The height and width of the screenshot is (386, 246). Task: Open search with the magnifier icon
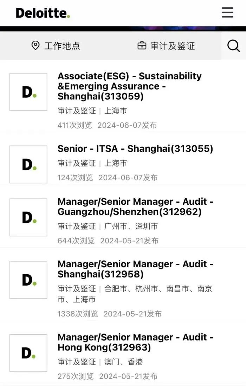click(x=233, y=46)
